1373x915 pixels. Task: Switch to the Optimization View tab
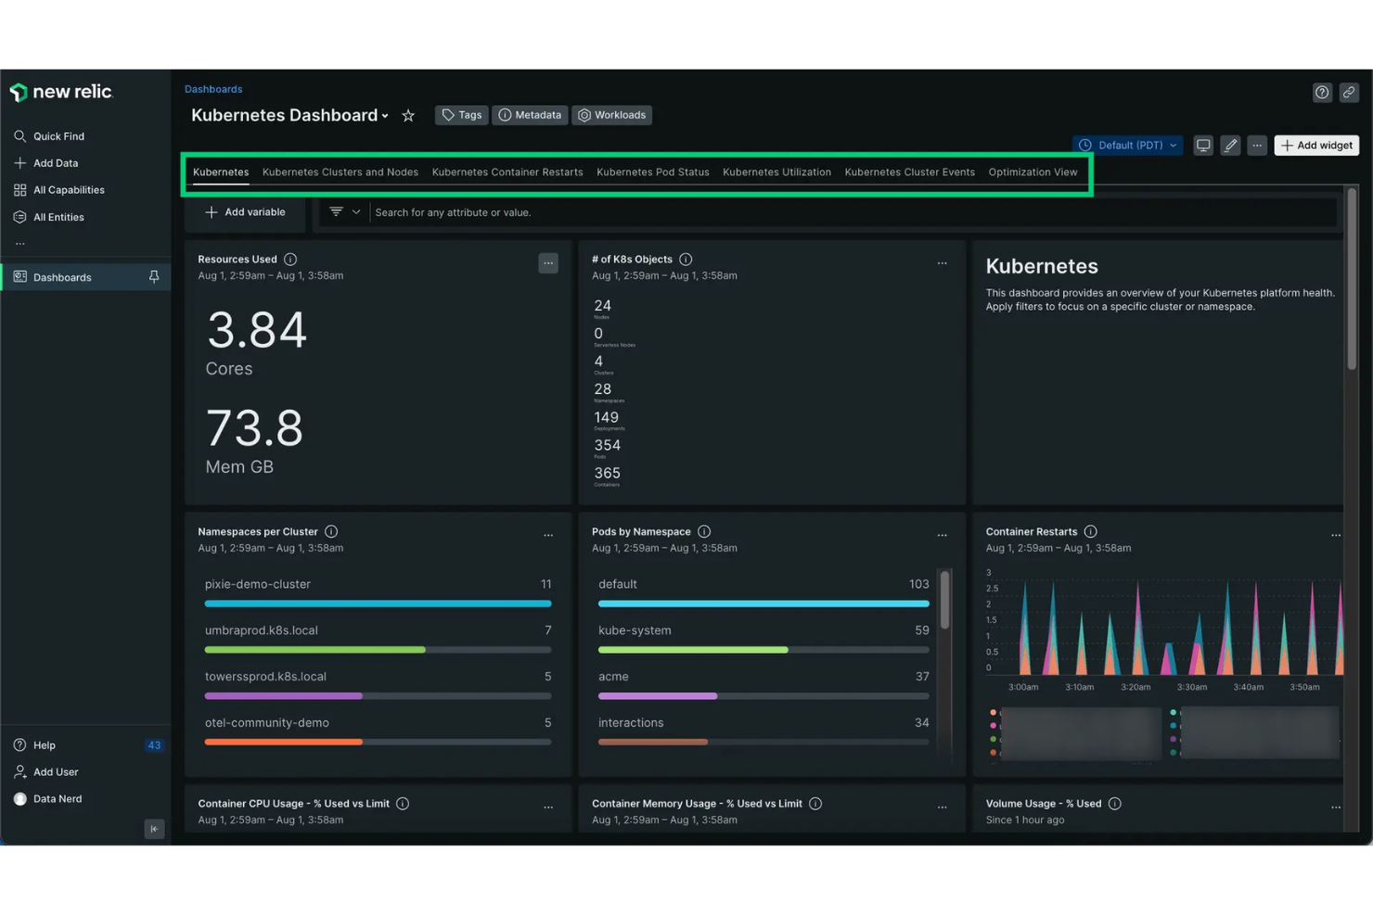(x=1033, y=172)
